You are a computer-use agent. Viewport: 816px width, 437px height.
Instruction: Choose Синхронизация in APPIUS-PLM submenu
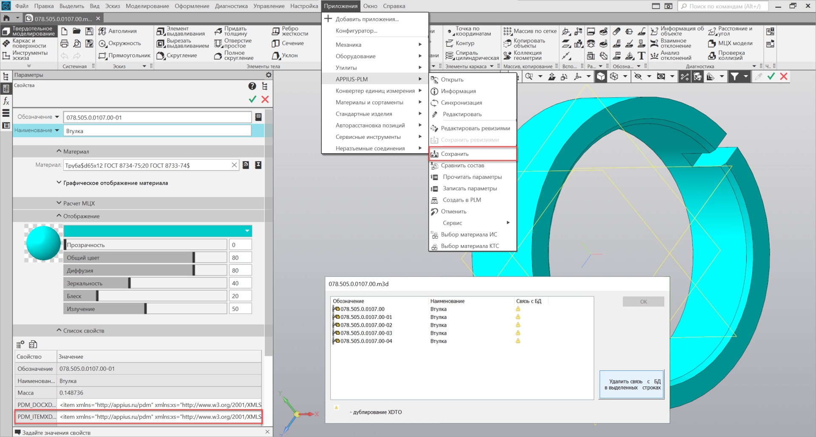[473, 103]
